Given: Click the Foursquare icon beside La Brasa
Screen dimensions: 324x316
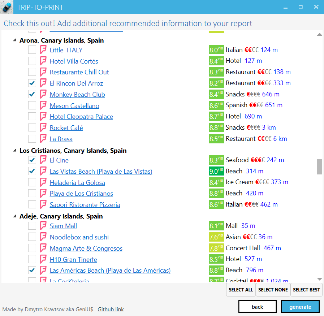Looking at the screenshot, I should tap(43, 139).
